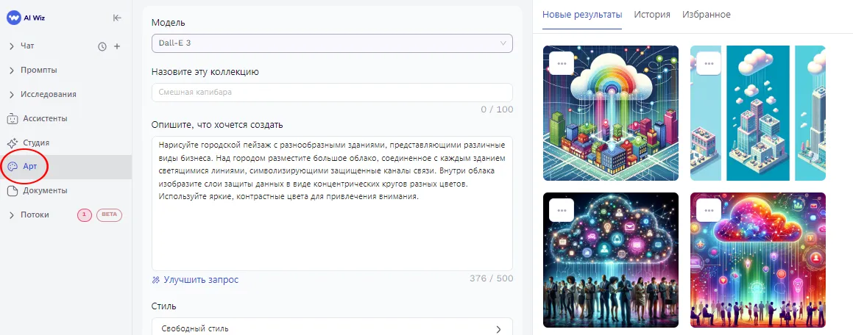Click the BETA badge next to Потоки
853x335 pixels.
click(110, 215)
